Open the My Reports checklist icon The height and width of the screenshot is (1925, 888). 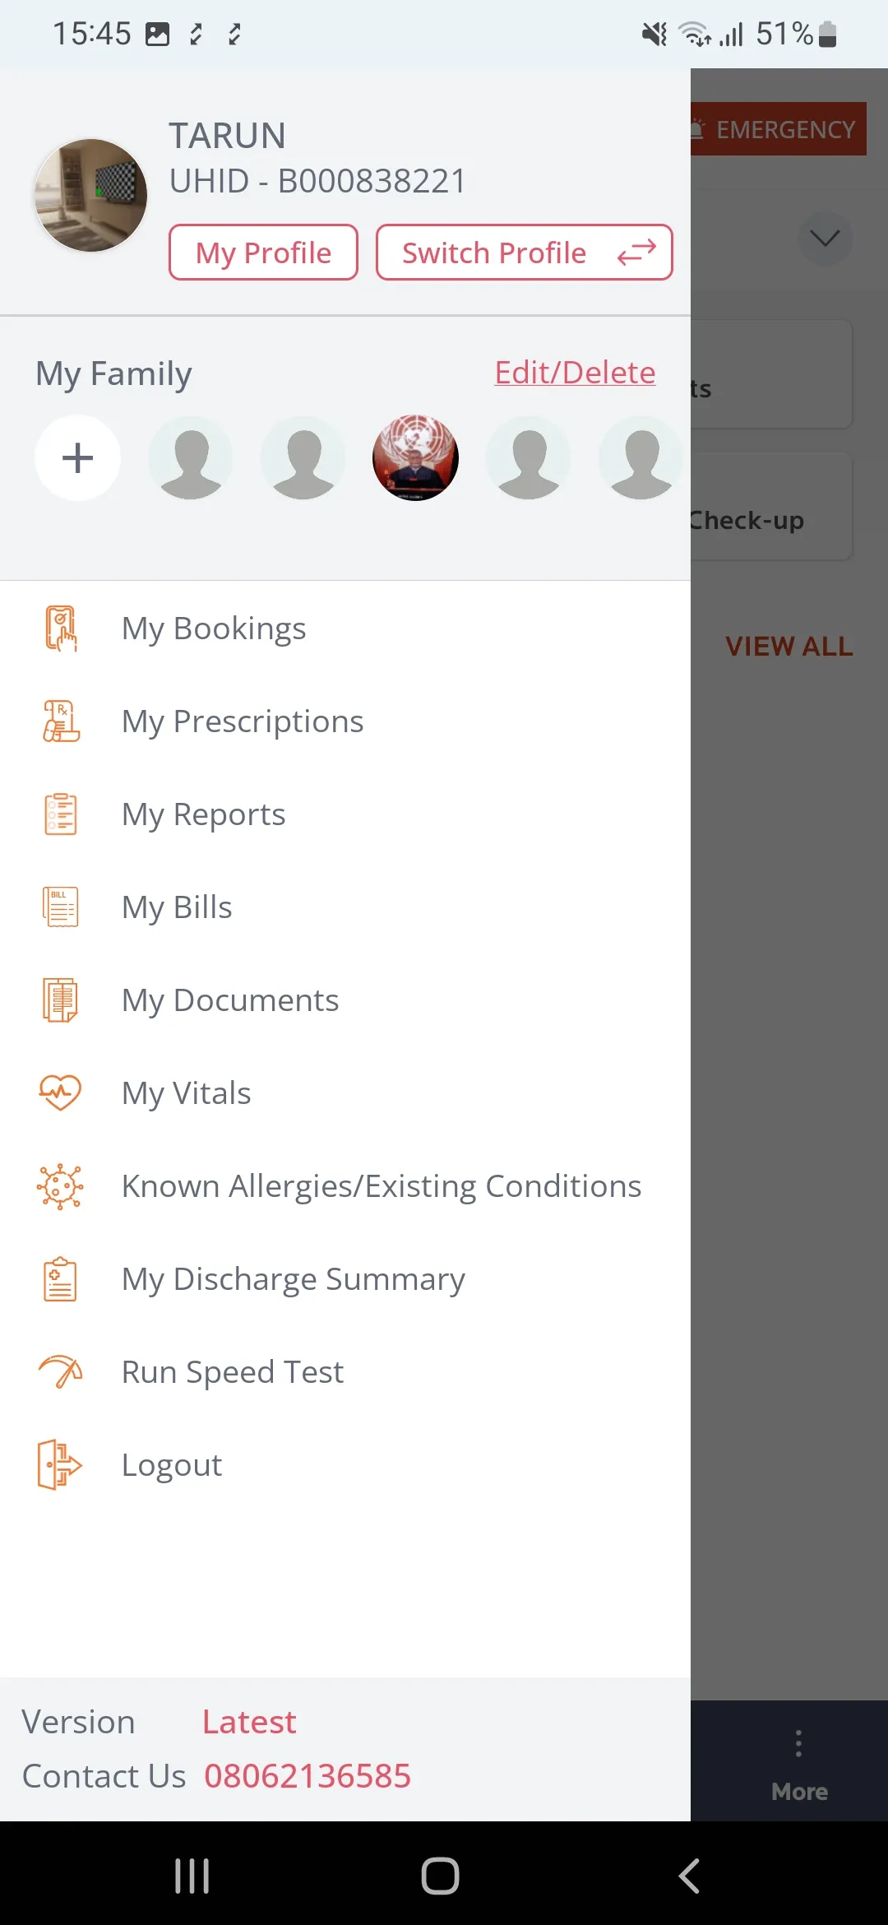pos(60,814)
